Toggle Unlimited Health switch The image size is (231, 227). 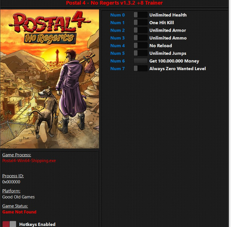pyautogui.click(x=141, y=15)
